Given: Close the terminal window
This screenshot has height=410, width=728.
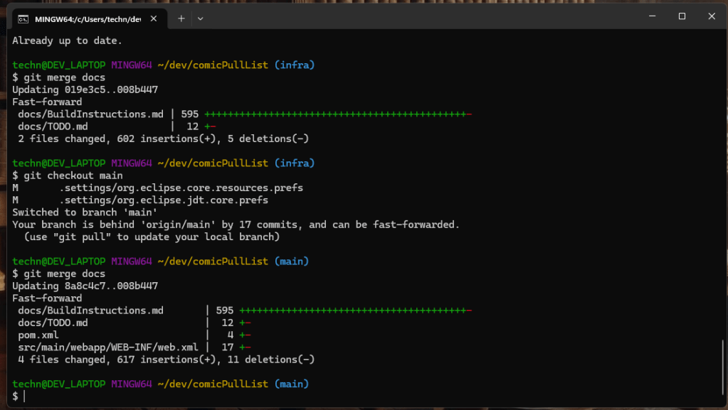Looking at the screenshot, I should click(712, 16).
